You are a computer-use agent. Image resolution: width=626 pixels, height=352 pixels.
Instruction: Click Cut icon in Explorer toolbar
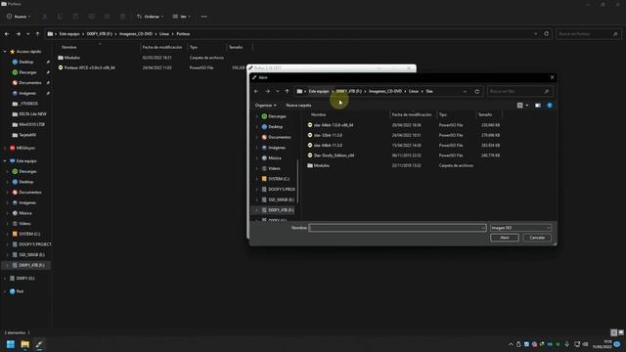pos(44,17)
